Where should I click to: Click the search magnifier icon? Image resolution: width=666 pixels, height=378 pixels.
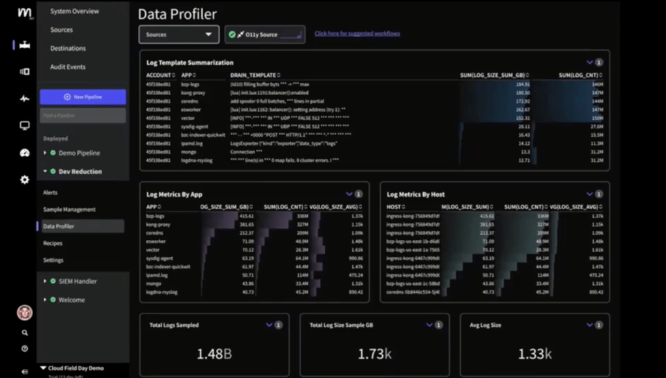point(25,332)
